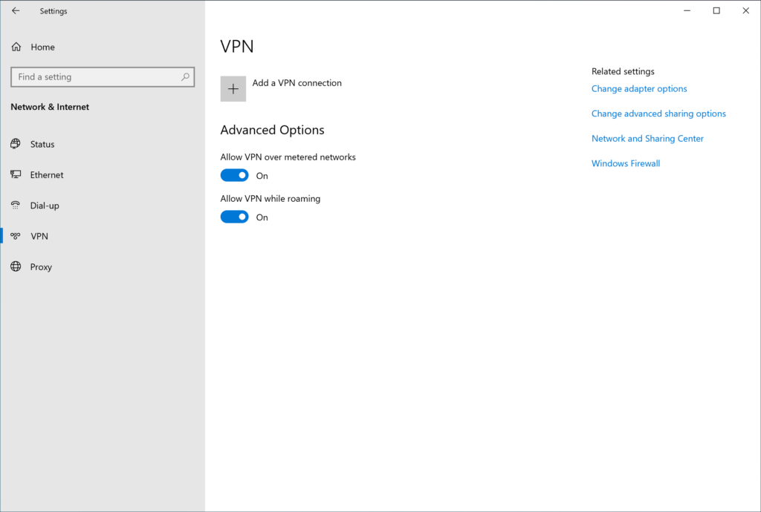Open Proxy settings via the globe icon
The height and width of the screenshot is (512, 761).
coord(16,266)
